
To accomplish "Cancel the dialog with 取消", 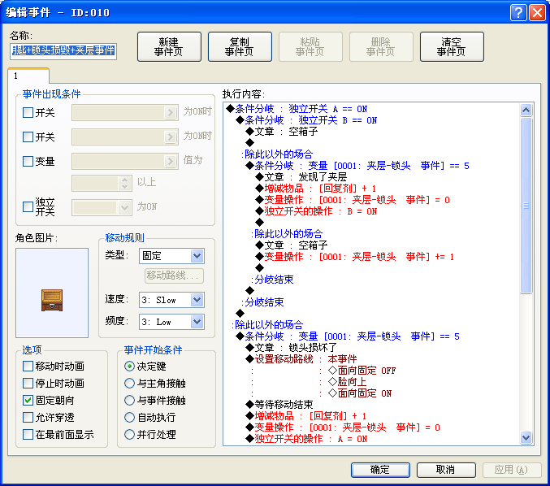I will click(446, 470).
